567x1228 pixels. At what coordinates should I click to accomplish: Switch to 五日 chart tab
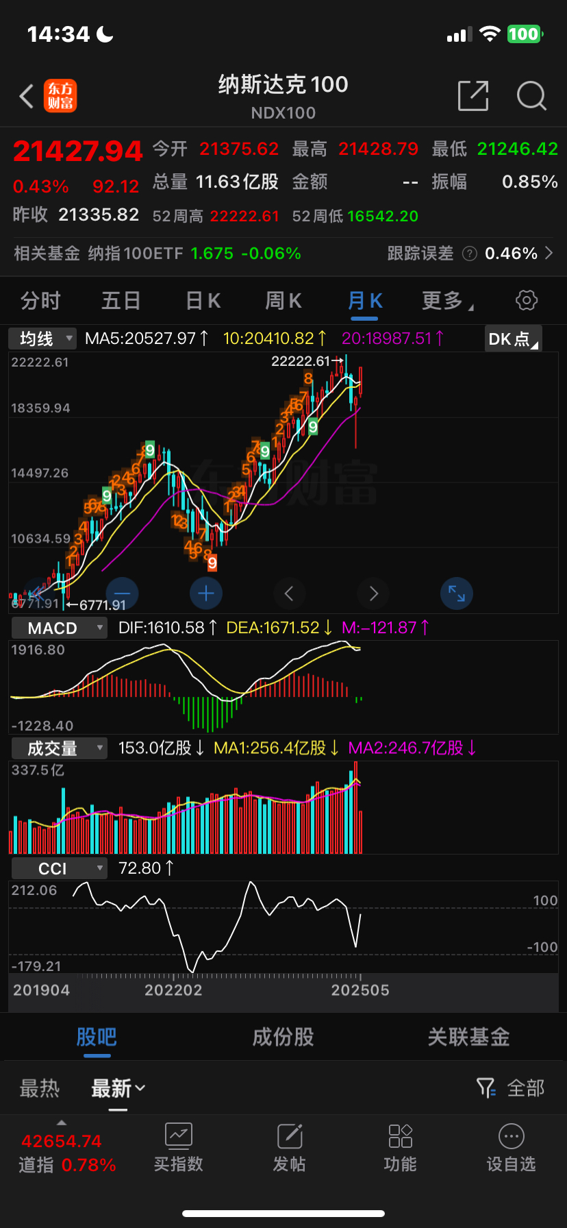121,300
